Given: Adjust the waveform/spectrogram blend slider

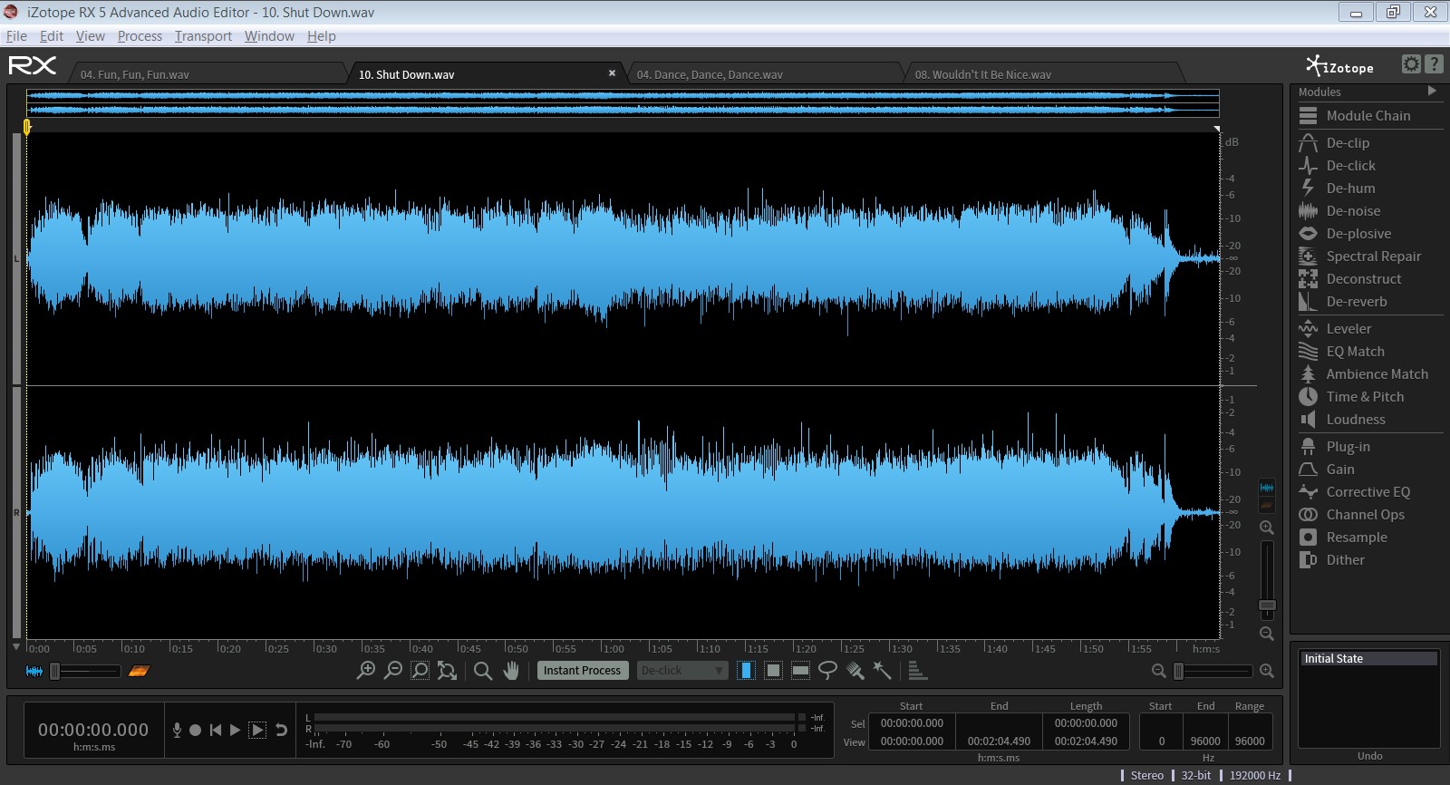Looking at the screenshot, I should tap(85, 671).
